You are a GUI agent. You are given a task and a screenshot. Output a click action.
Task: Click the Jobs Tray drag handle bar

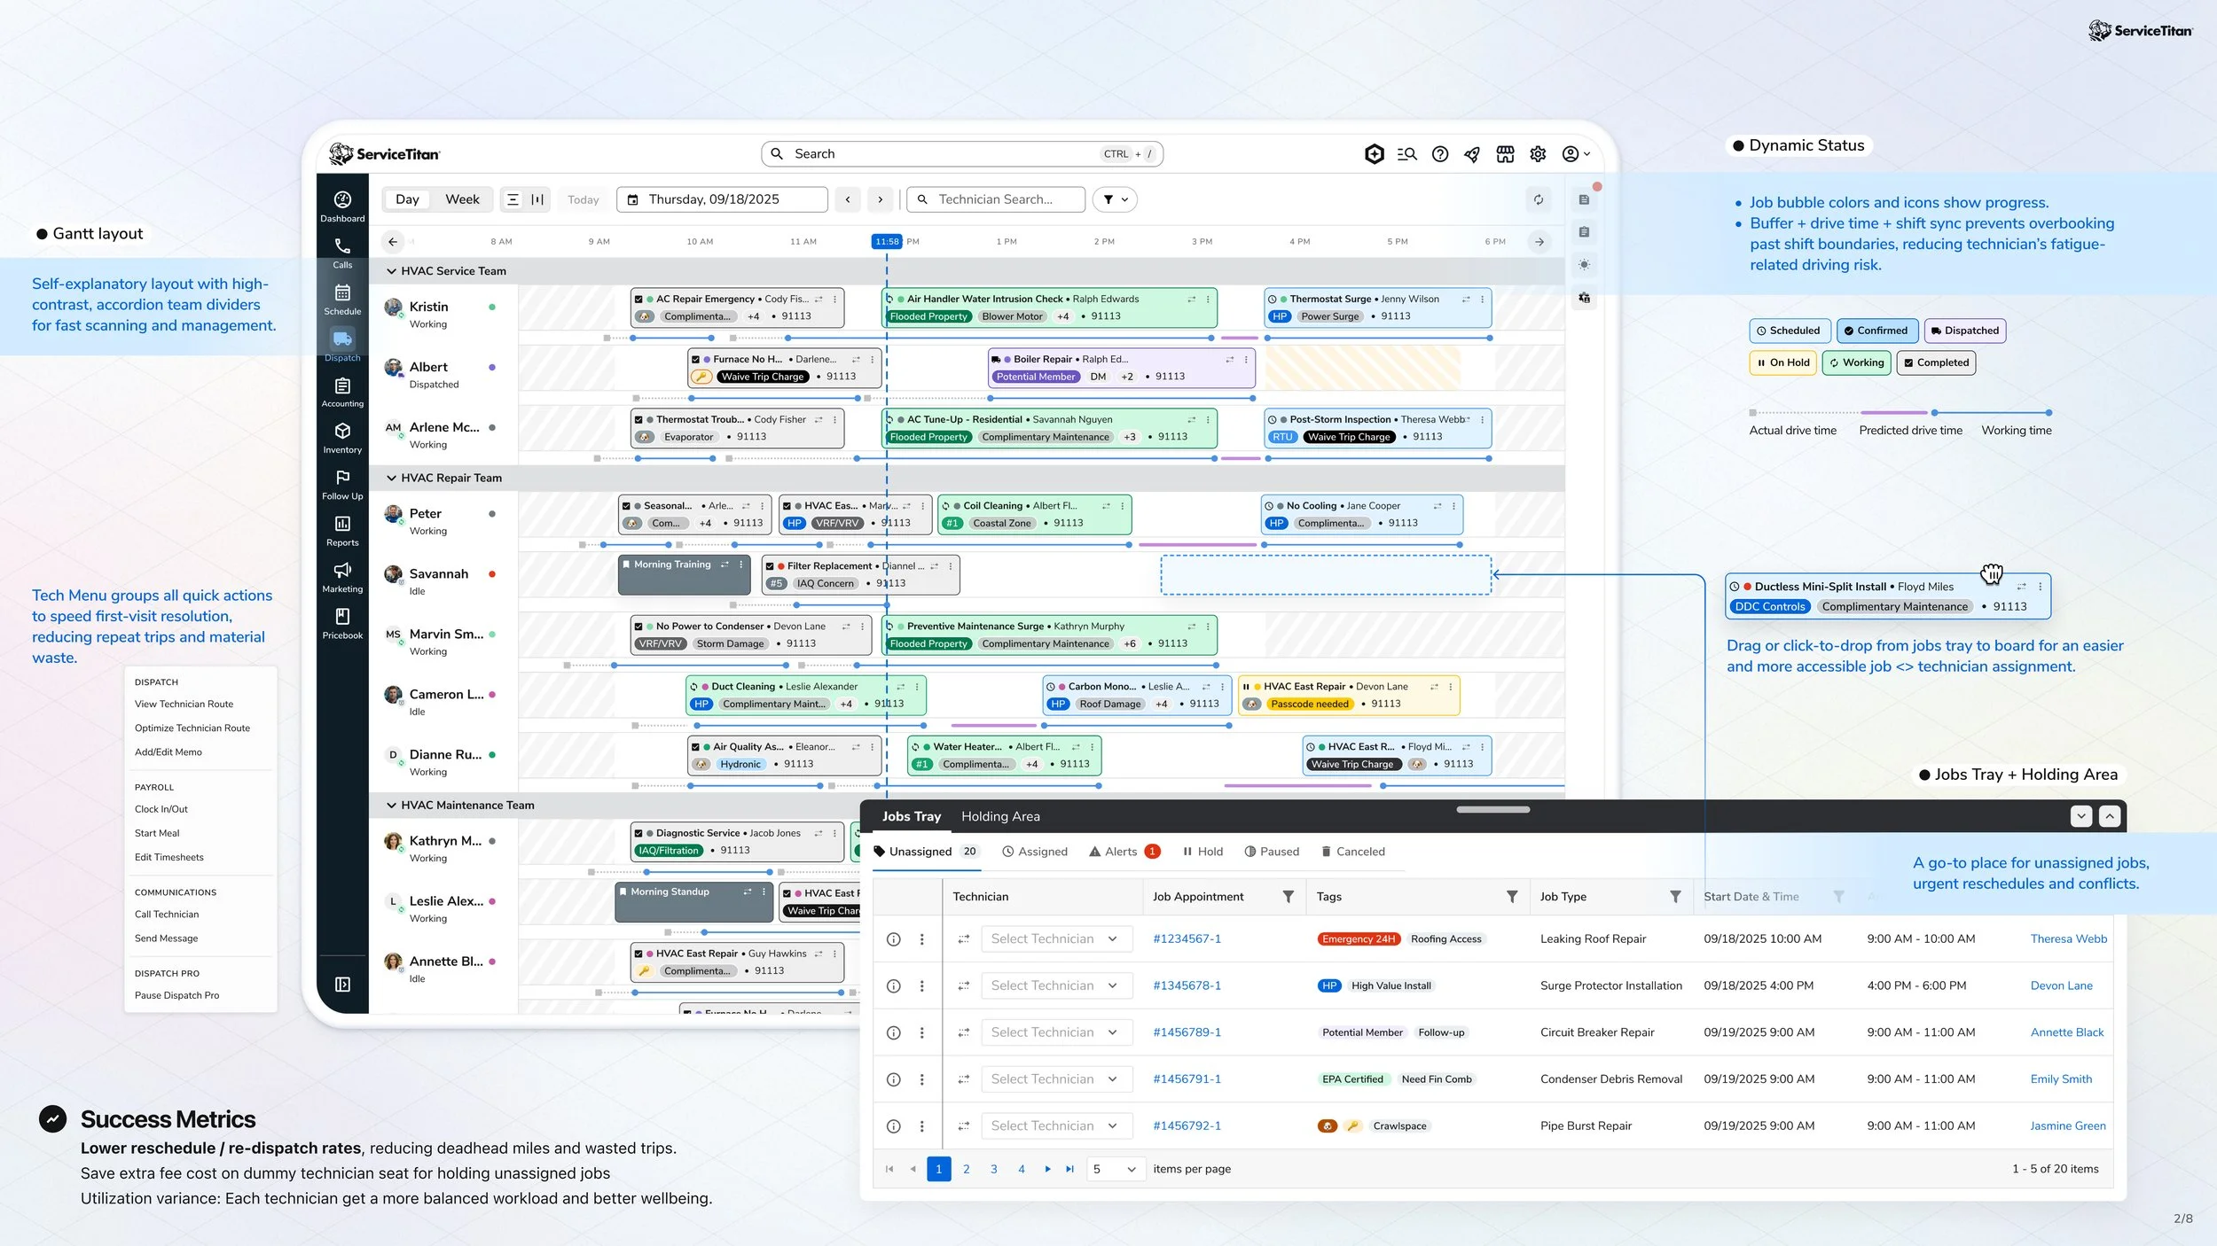(x=1493, y=810)
